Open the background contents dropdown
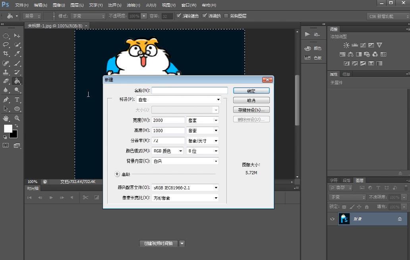 point(185,161)
